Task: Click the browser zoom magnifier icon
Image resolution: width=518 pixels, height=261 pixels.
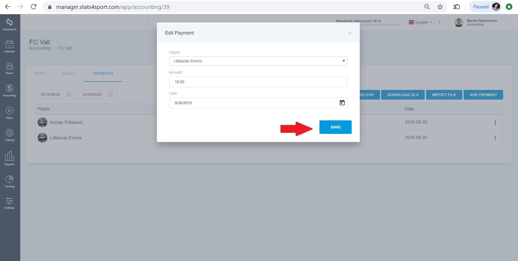Action: [427, 7]
